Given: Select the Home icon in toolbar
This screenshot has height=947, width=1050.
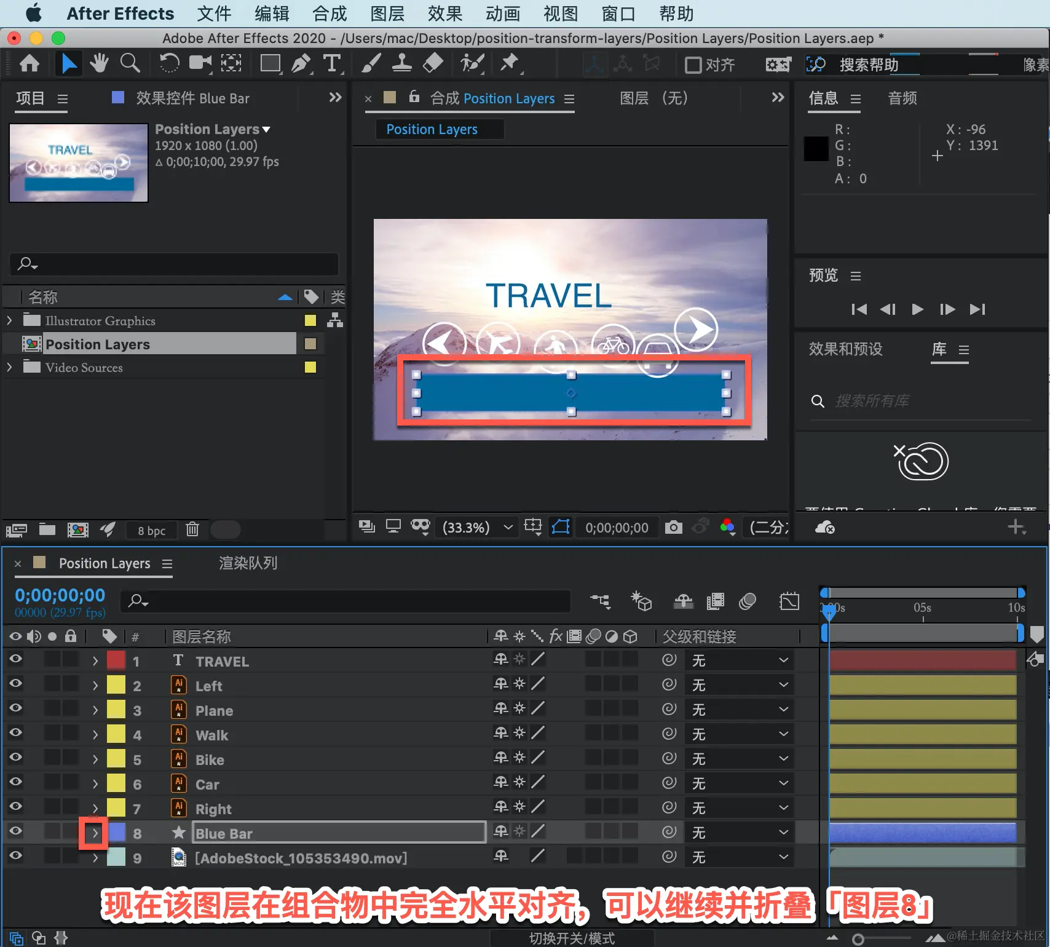Looking at the screenshot, I should pyautogui.click(x=29, y=63).
